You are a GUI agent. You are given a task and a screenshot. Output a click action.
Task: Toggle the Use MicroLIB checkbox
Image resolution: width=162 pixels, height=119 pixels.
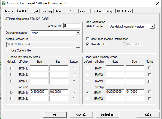[88, 44]
